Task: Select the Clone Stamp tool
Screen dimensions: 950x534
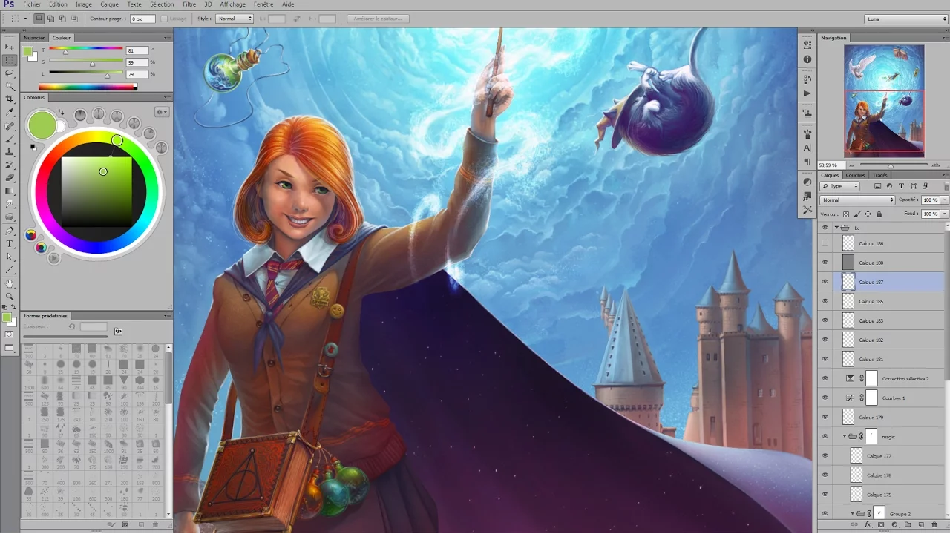Action: (10, 152)
